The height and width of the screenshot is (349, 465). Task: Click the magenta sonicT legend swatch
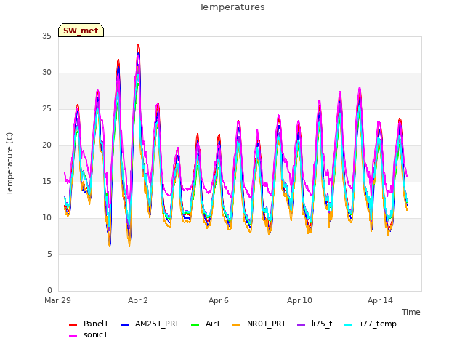[73, 336]
